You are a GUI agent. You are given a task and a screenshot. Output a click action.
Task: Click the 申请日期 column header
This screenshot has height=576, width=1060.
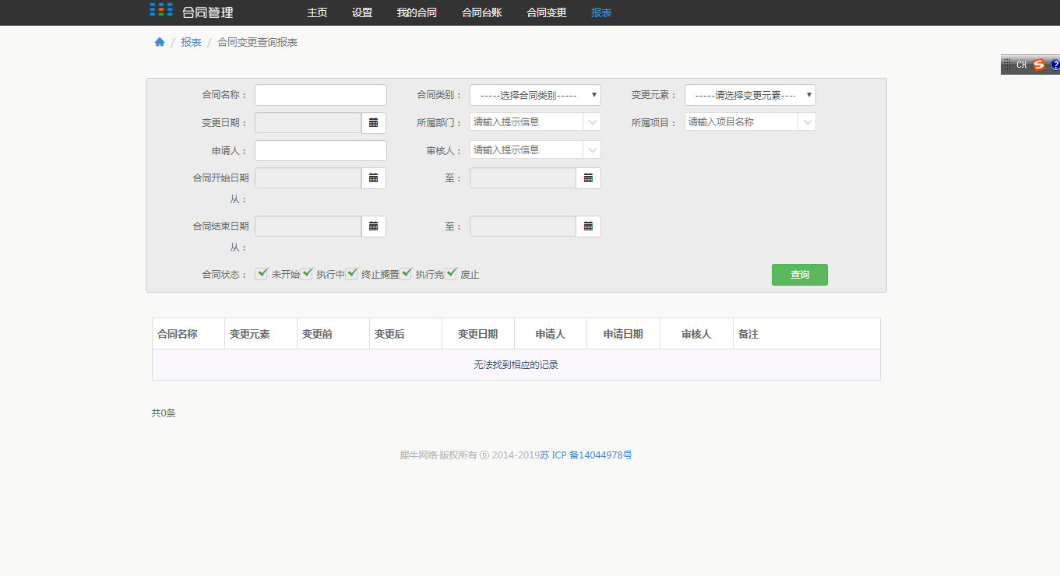pos(623,334)
